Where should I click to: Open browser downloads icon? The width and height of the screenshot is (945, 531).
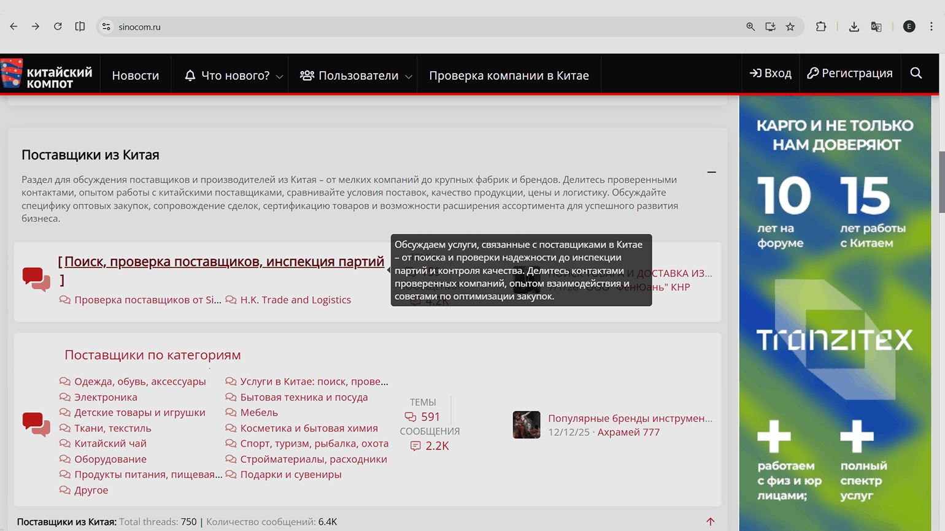tap(854, 27)
